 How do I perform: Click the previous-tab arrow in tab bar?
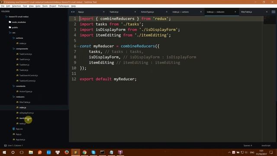72,12
